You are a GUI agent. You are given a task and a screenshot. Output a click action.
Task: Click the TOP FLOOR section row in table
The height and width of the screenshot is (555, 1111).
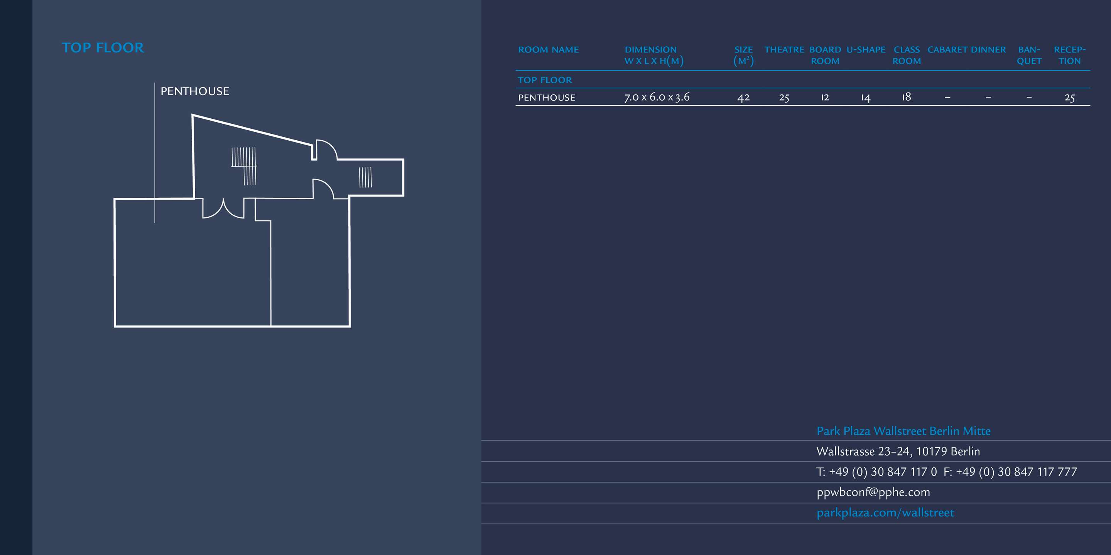pyautogui.click(x=803, y=80)
